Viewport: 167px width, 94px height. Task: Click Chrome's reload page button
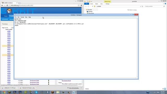tap(7, 5)
